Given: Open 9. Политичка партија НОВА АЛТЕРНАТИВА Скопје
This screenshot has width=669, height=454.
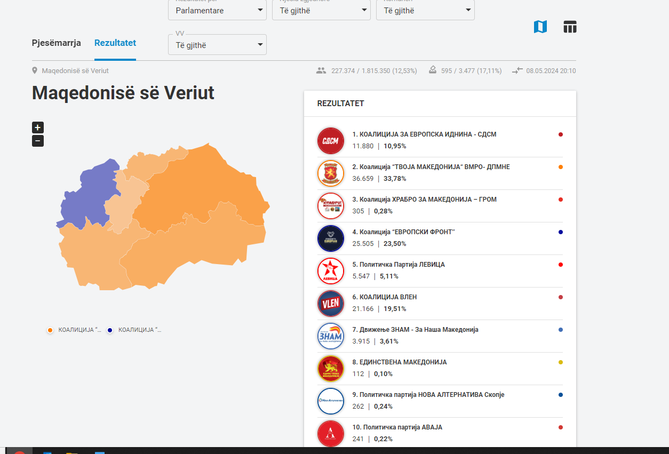Looking at the screenshot, I should (x=428, y=395).
